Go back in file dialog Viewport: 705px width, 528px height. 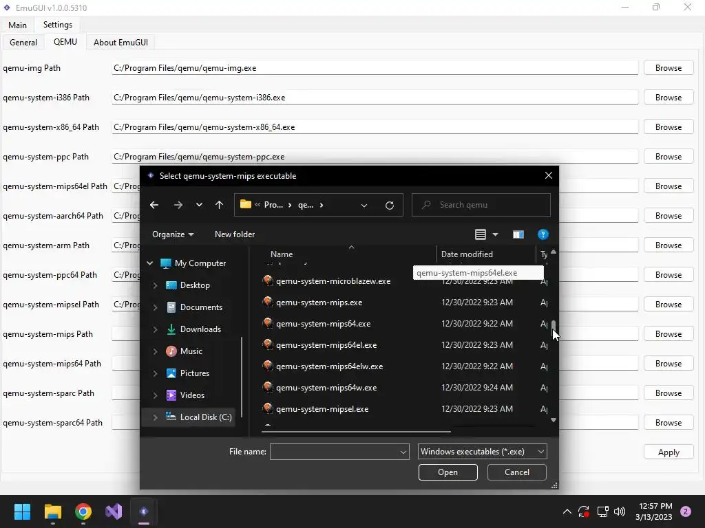[x=154, y=205]
